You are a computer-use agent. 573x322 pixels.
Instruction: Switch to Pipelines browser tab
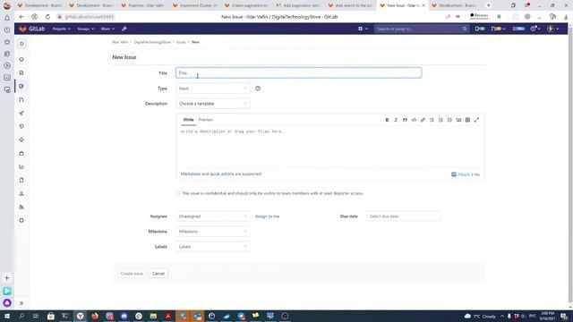coord(142,5)
